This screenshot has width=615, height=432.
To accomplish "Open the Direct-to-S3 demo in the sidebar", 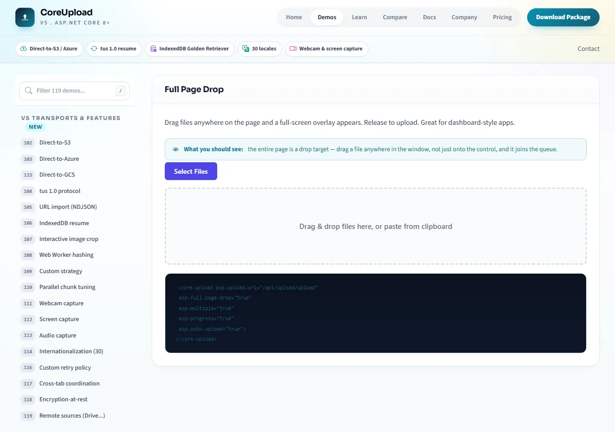I will (x=74, y=143).
